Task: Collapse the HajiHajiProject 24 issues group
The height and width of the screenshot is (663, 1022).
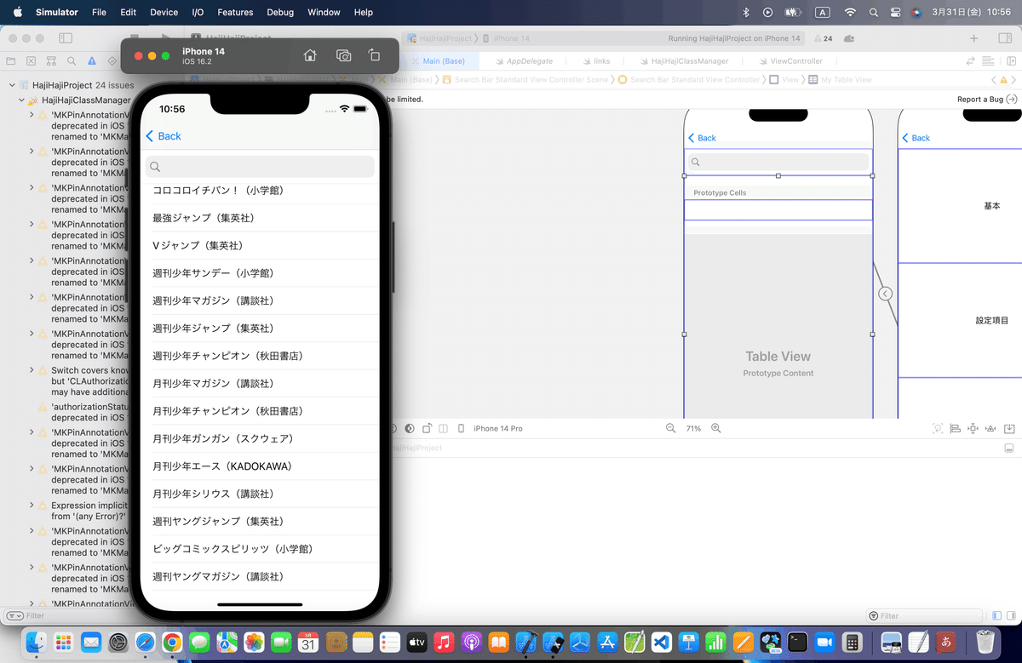Action: pyautogui.click(x=12, y=85)
